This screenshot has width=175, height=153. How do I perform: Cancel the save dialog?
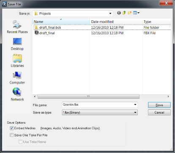pos(159,112)
